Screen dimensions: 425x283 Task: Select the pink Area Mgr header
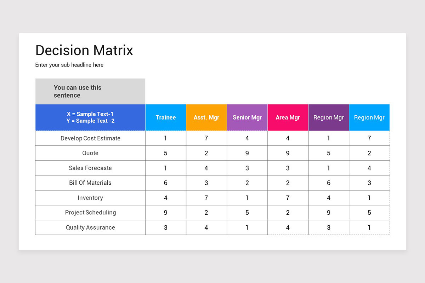click(288, 117)
